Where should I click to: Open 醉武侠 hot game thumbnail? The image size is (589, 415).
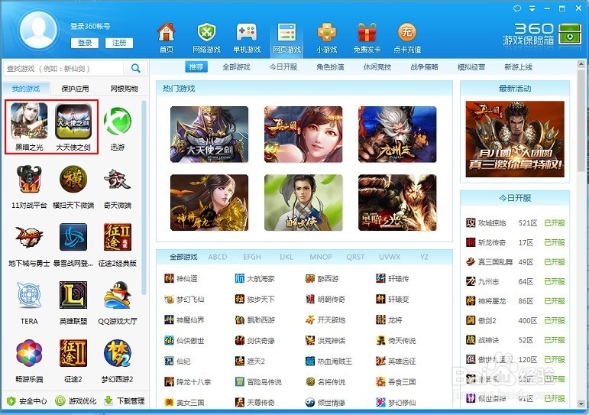303,203
